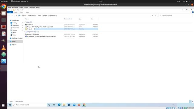Click the Forward navigation arrow
The image size is (194, 109).
click(12, 15)
